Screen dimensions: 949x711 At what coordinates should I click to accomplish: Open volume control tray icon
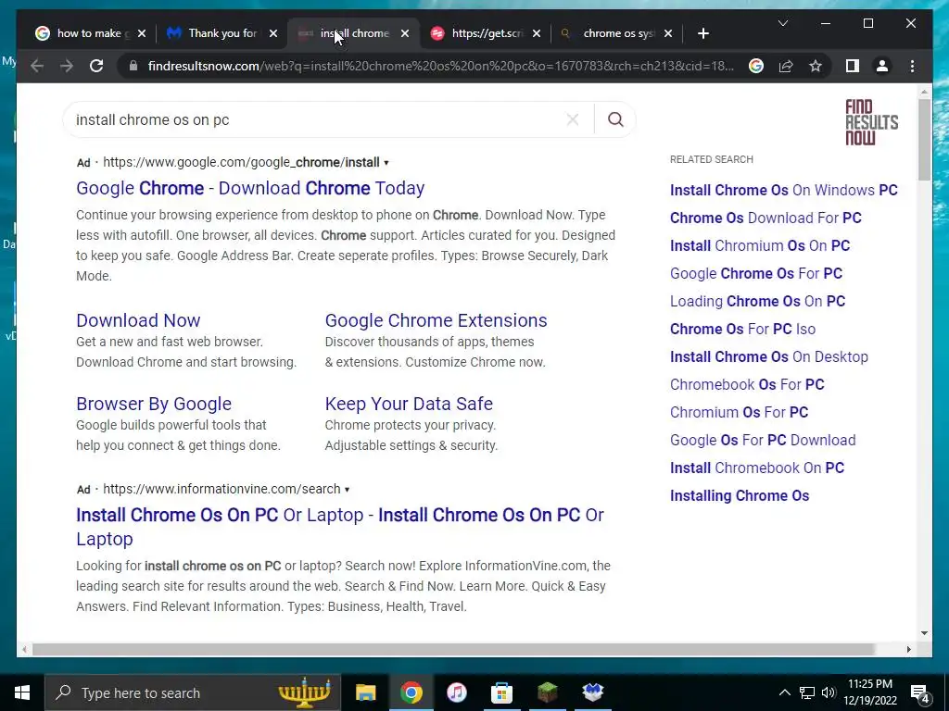[829, 692]
